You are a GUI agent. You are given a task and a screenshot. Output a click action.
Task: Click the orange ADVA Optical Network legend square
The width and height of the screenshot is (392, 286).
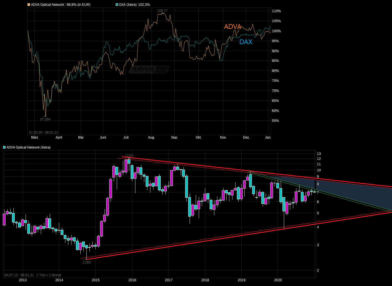pyautogui.click(x=28, y=5)
